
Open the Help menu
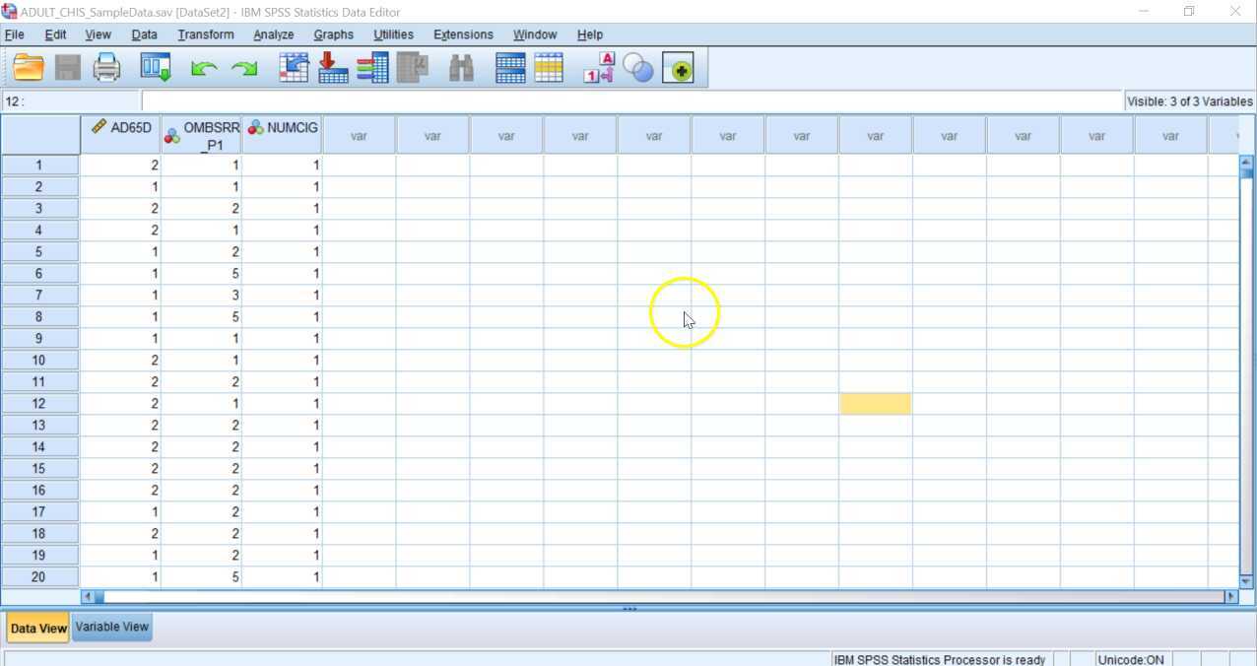click(x=590, y=34)
